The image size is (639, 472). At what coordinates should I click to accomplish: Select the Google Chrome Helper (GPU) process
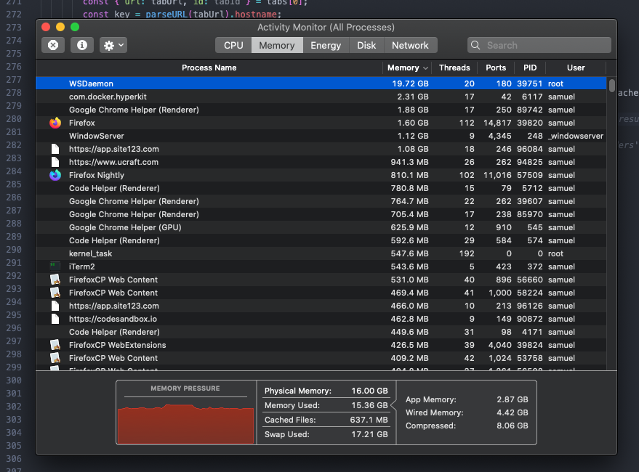(321, 227)
